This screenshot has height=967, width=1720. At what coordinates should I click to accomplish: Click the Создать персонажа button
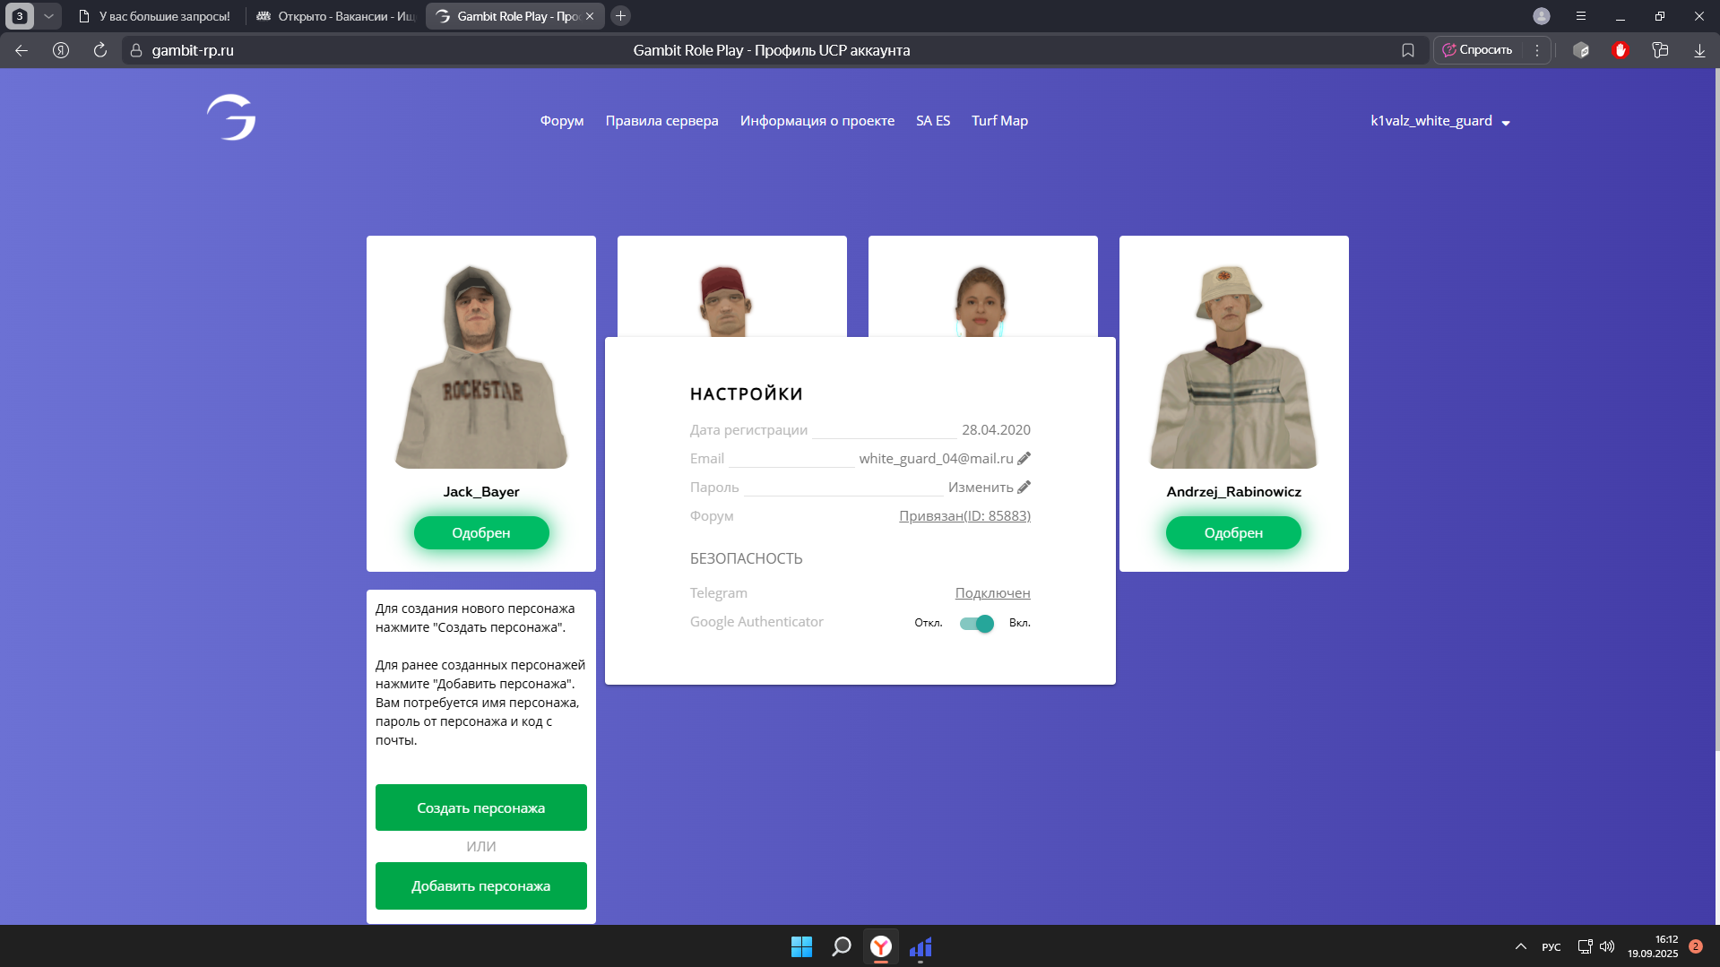click(x=481, y=807)
